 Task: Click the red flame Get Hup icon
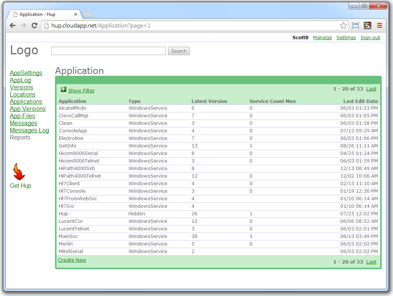[x=19, y=172]
